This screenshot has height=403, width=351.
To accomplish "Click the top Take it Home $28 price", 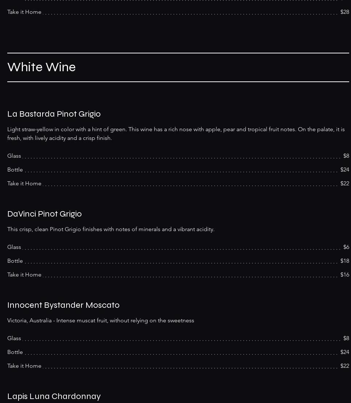I will pos(344,12).
